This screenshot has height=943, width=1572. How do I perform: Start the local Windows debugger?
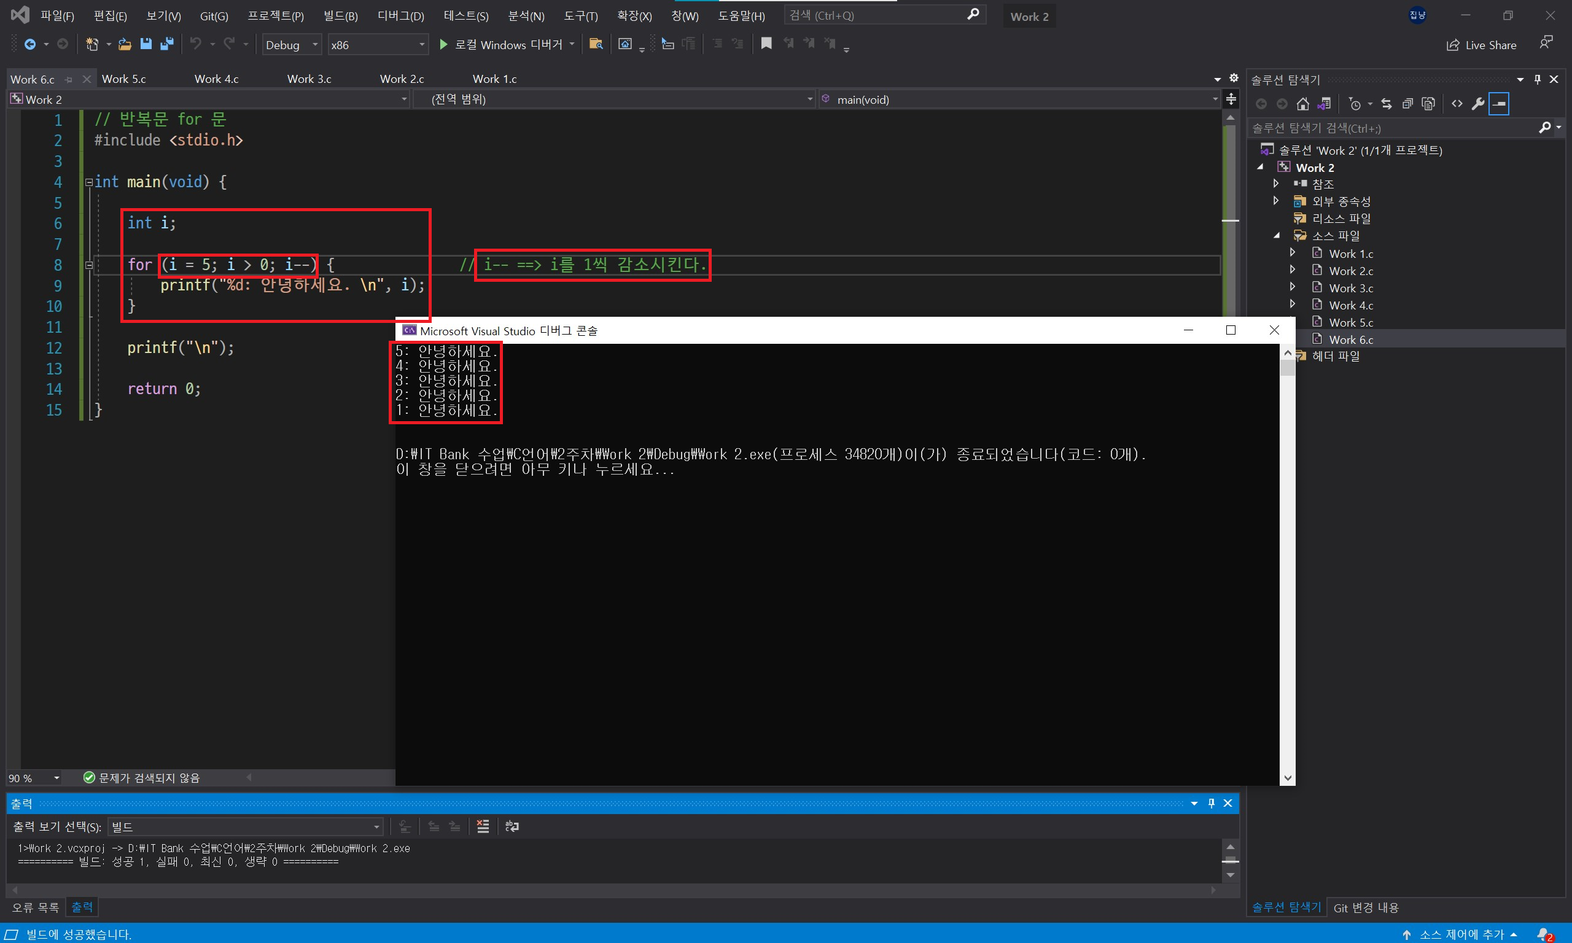443,44
